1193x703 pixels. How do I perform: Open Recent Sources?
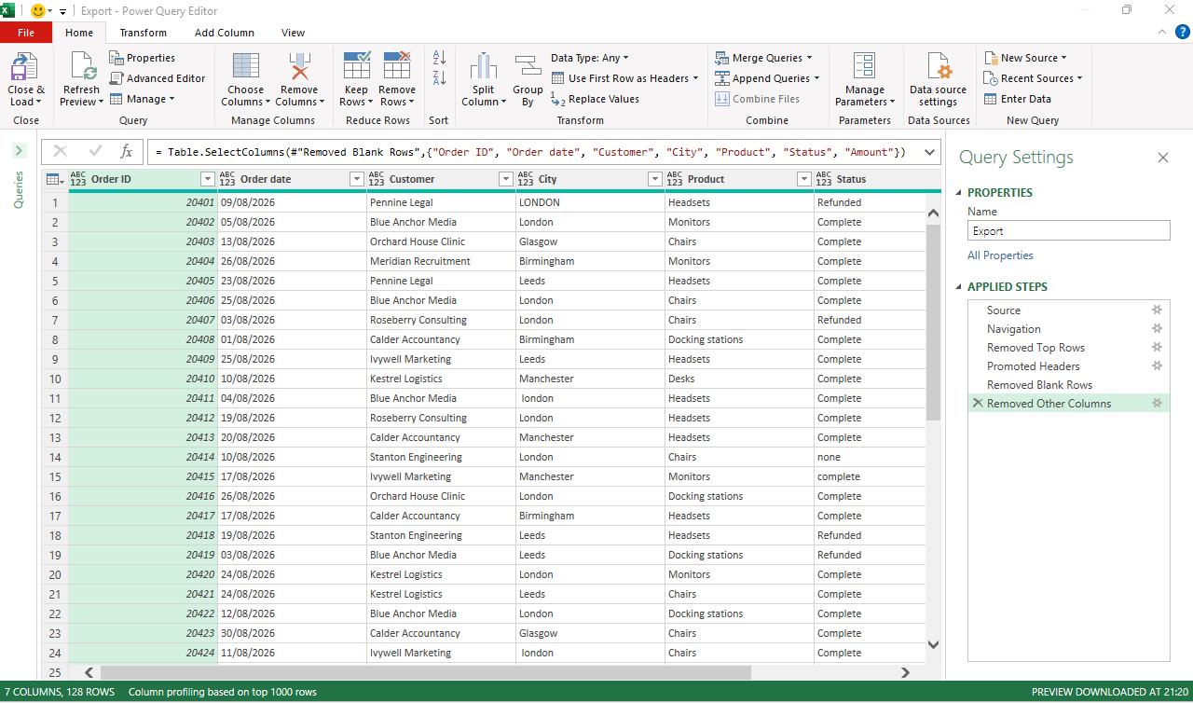coord(1034,78)
